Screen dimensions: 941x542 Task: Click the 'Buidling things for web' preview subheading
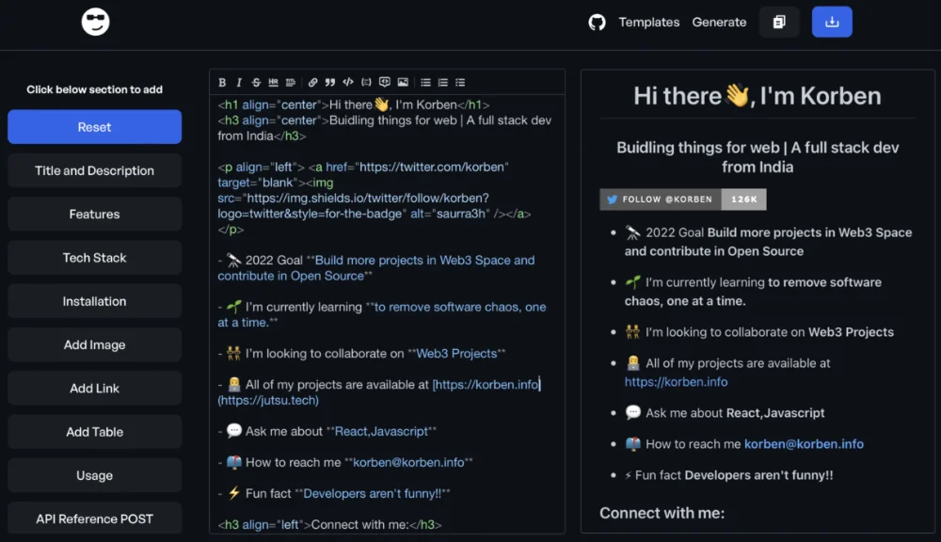click(758, 157)
